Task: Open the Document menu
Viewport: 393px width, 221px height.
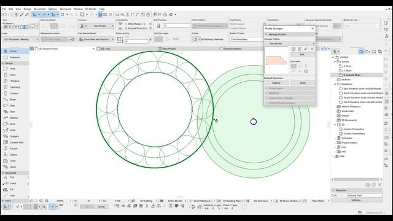Action: click(x=39, y=9)
